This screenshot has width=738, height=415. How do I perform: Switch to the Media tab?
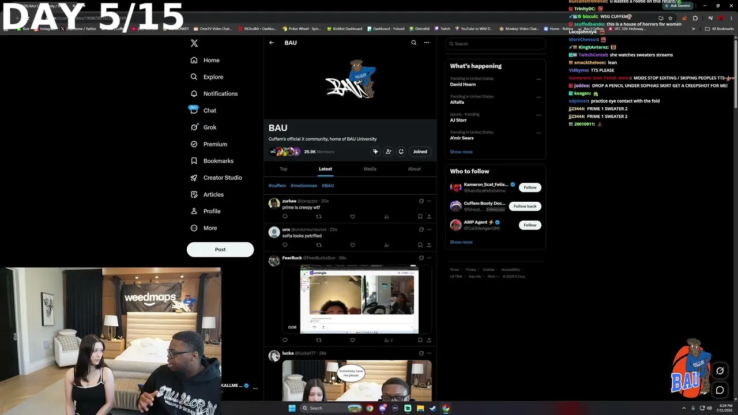coord(370,169)
